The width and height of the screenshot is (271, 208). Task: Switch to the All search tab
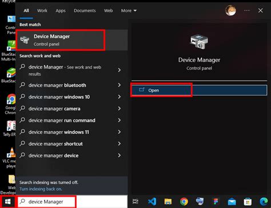coord(26,11)
